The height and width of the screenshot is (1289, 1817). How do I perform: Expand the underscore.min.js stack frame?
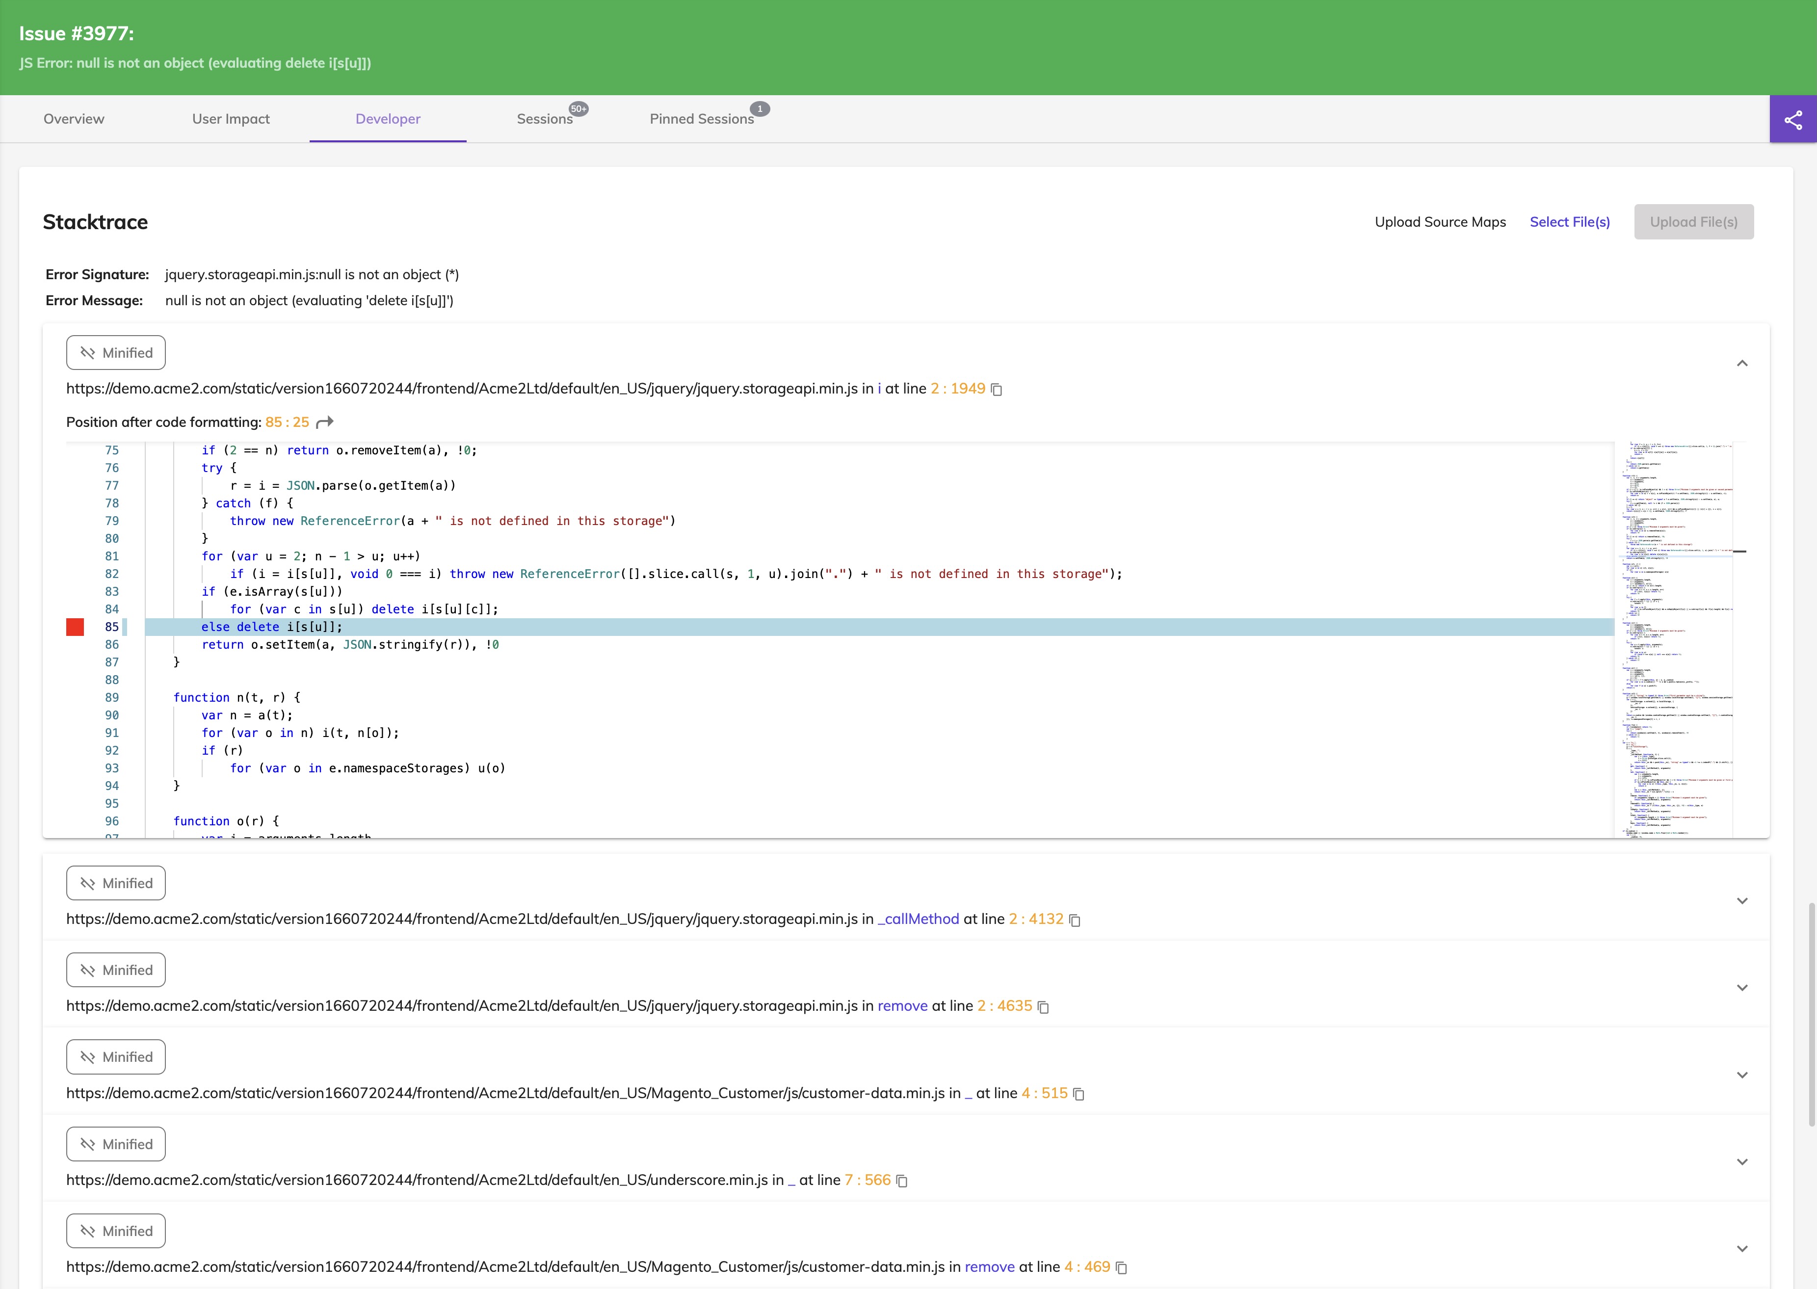1741,1162
